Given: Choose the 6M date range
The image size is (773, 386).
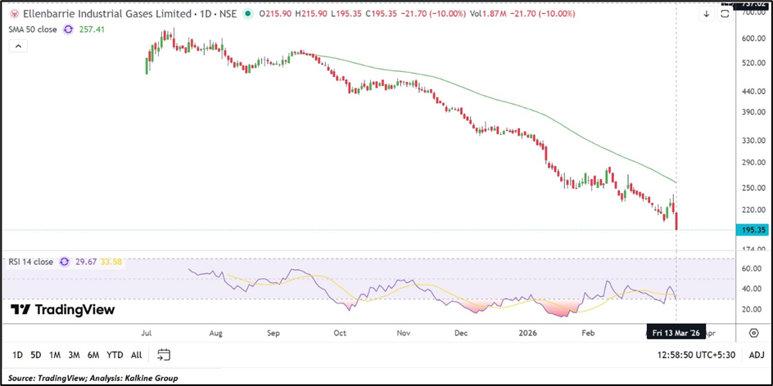Looking at the screenshot, I should click(x=93, y=355).
